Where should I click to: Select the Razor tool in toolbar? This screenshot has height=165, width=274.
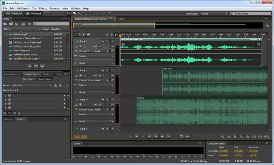point(75,13)
